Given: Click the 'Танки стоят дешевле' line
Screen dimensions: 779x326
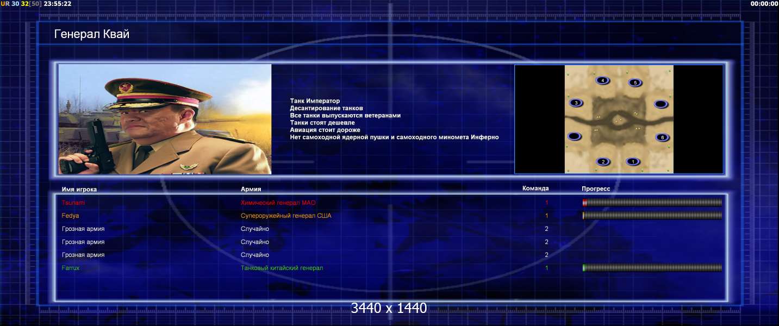Looking at the screenshot, I should click(322, 123).
